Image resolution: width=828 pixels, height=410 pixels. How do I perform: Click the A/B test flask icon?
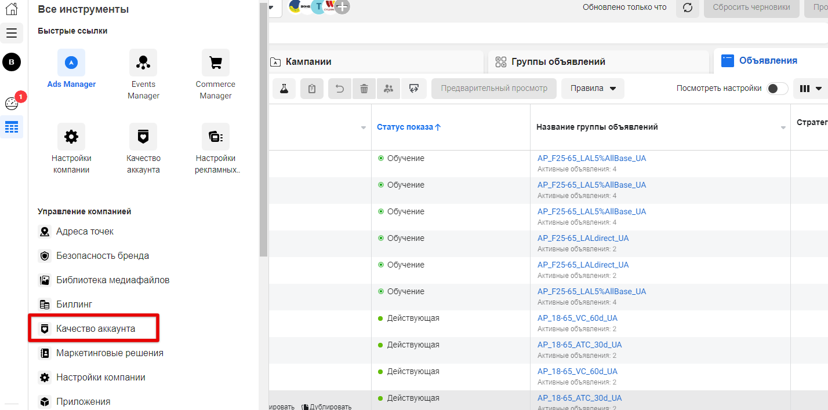(284, 89)
